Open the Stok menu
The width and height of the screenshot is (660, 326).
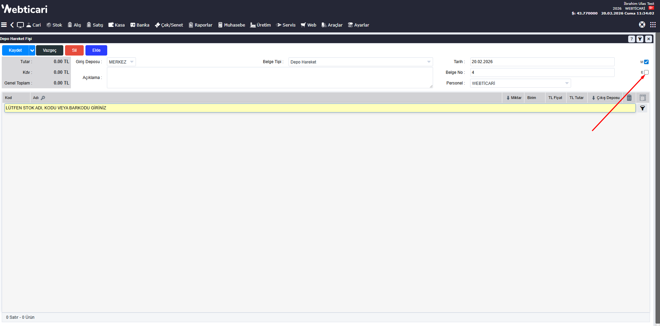[x=54, y=25]
